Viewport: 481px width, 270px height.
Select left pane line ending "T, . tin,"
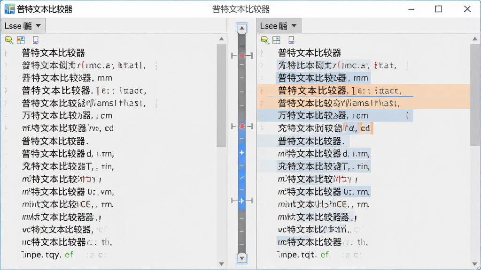[68, 166]
